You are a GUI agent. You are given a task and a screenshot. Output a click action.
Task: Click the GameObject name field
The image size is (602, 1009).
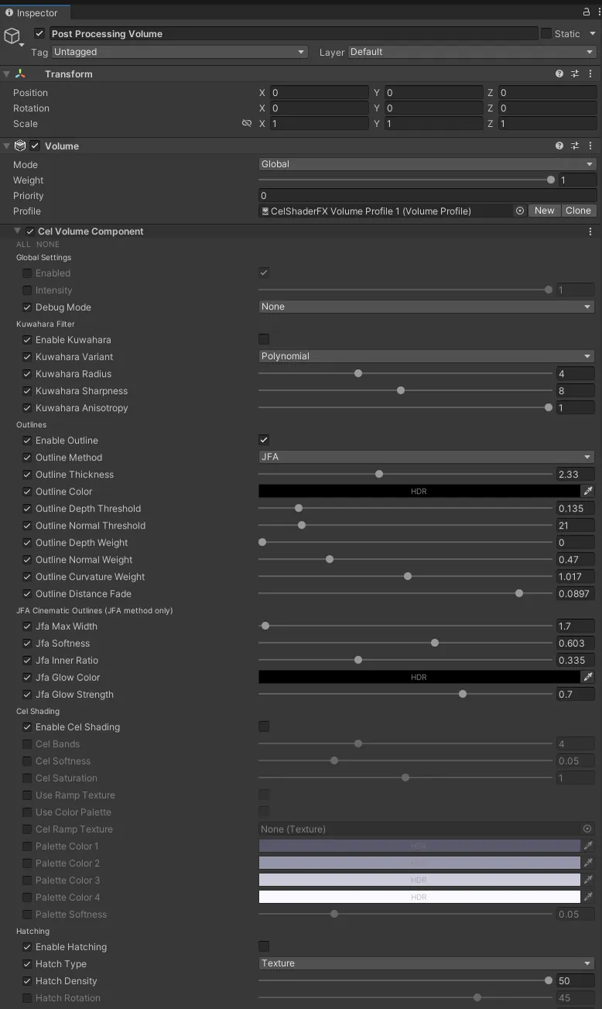coord(293,34)
